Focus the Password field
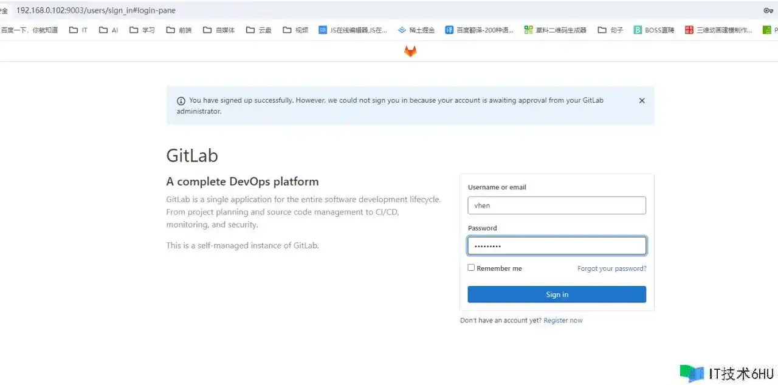Screen dimensions: 778x385 click(557, 246)
